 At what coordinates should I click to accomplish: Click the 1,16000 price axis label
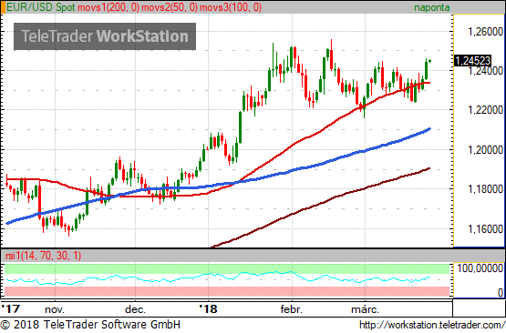coord(485,229)
